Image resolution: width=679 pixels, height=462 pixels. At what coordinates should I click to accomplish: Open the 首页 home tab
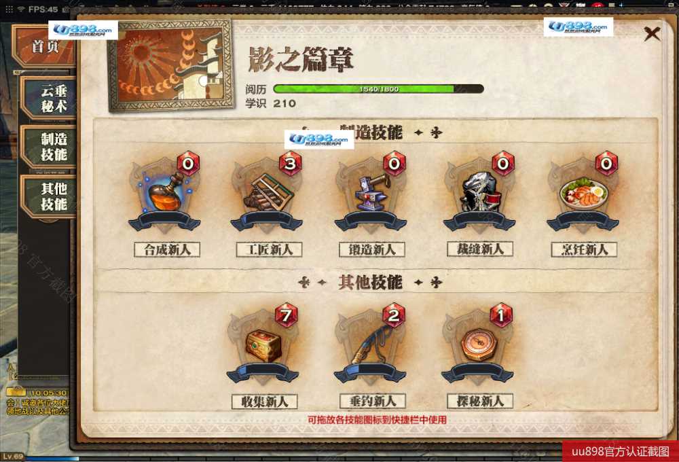click(x=45, y=46)
